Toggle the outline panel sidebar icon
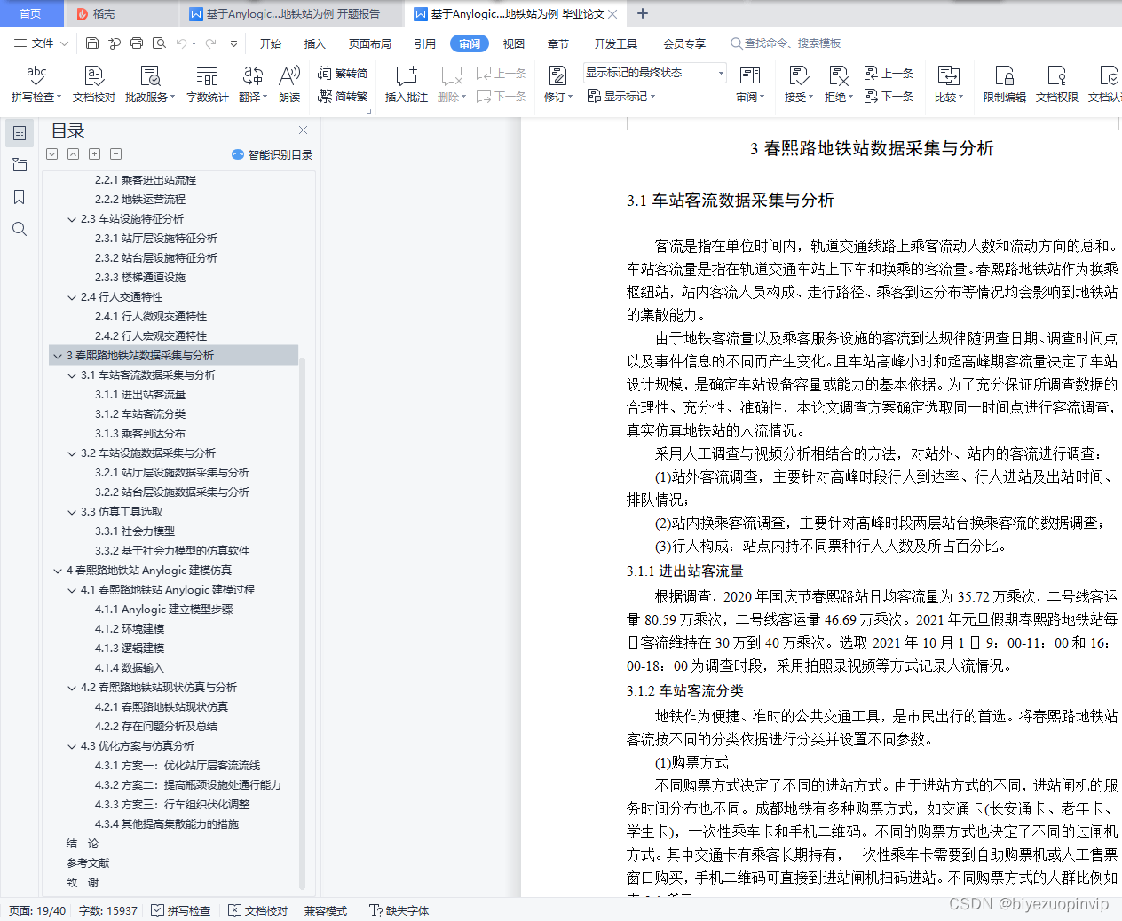Viewport: 1122px width, 921px height. (19, 133)
